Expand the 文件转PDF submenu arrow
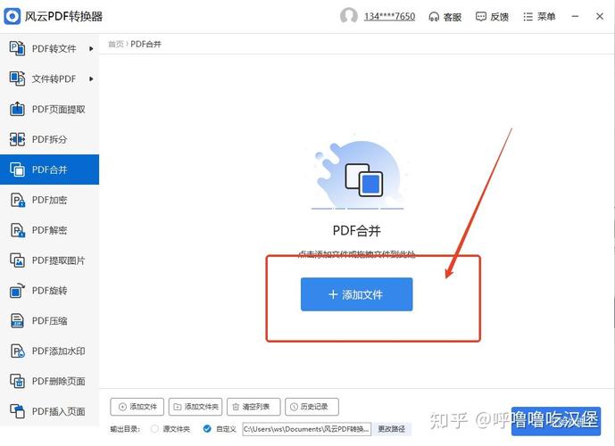This screenshot has height=446, width=615. pos(91,79)
